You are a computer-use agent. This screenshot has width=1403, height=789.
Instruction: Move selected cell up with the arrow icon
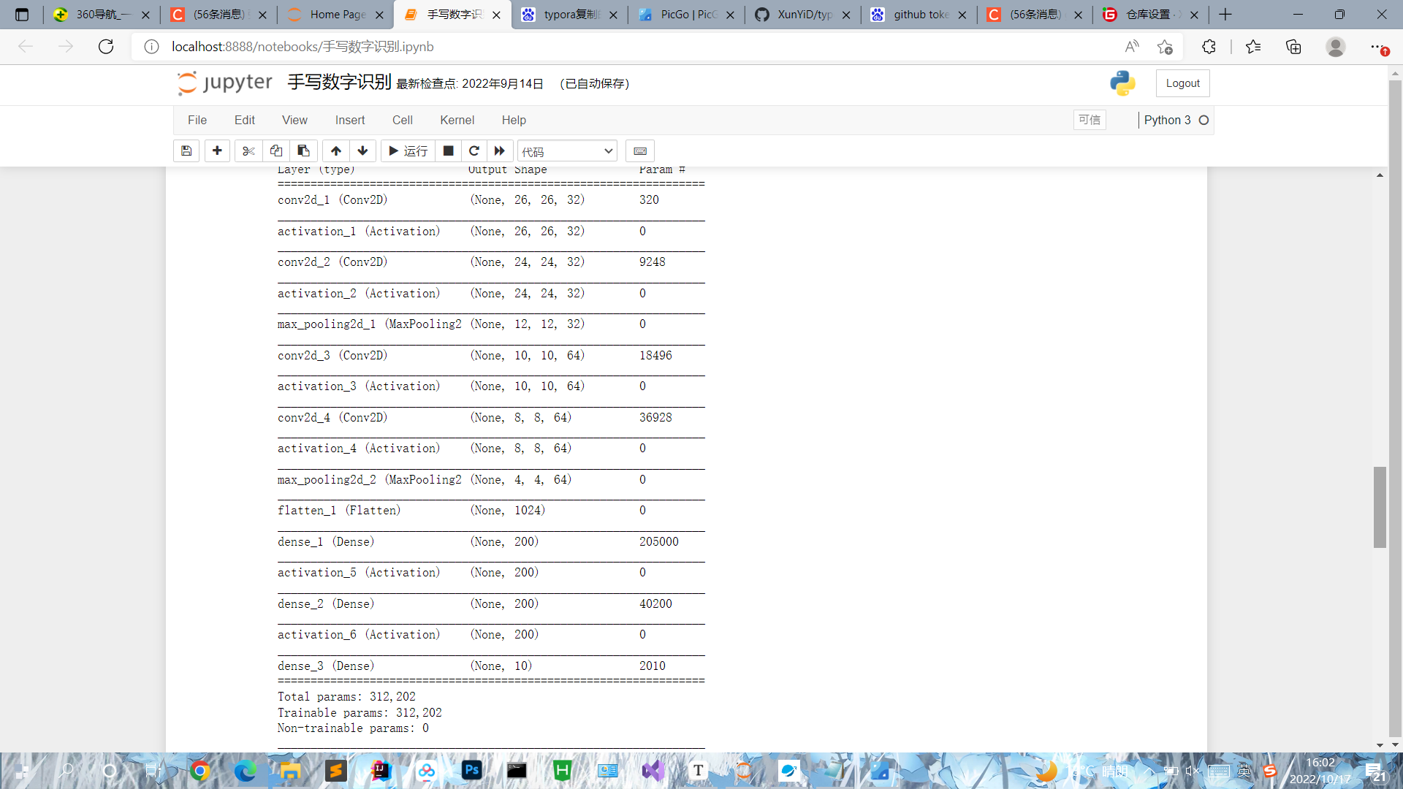(x=335, y=151)
